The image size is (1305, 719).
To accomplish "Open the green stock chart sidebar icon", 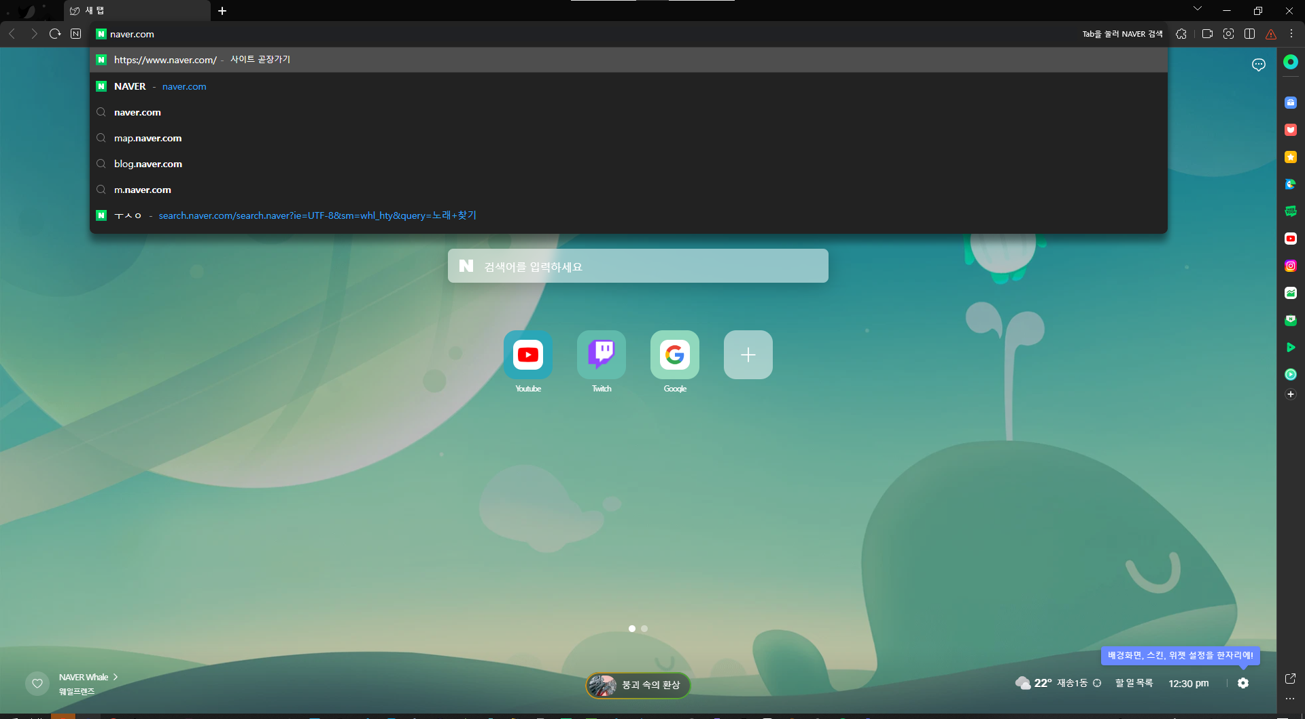I will coord(1291,293).
